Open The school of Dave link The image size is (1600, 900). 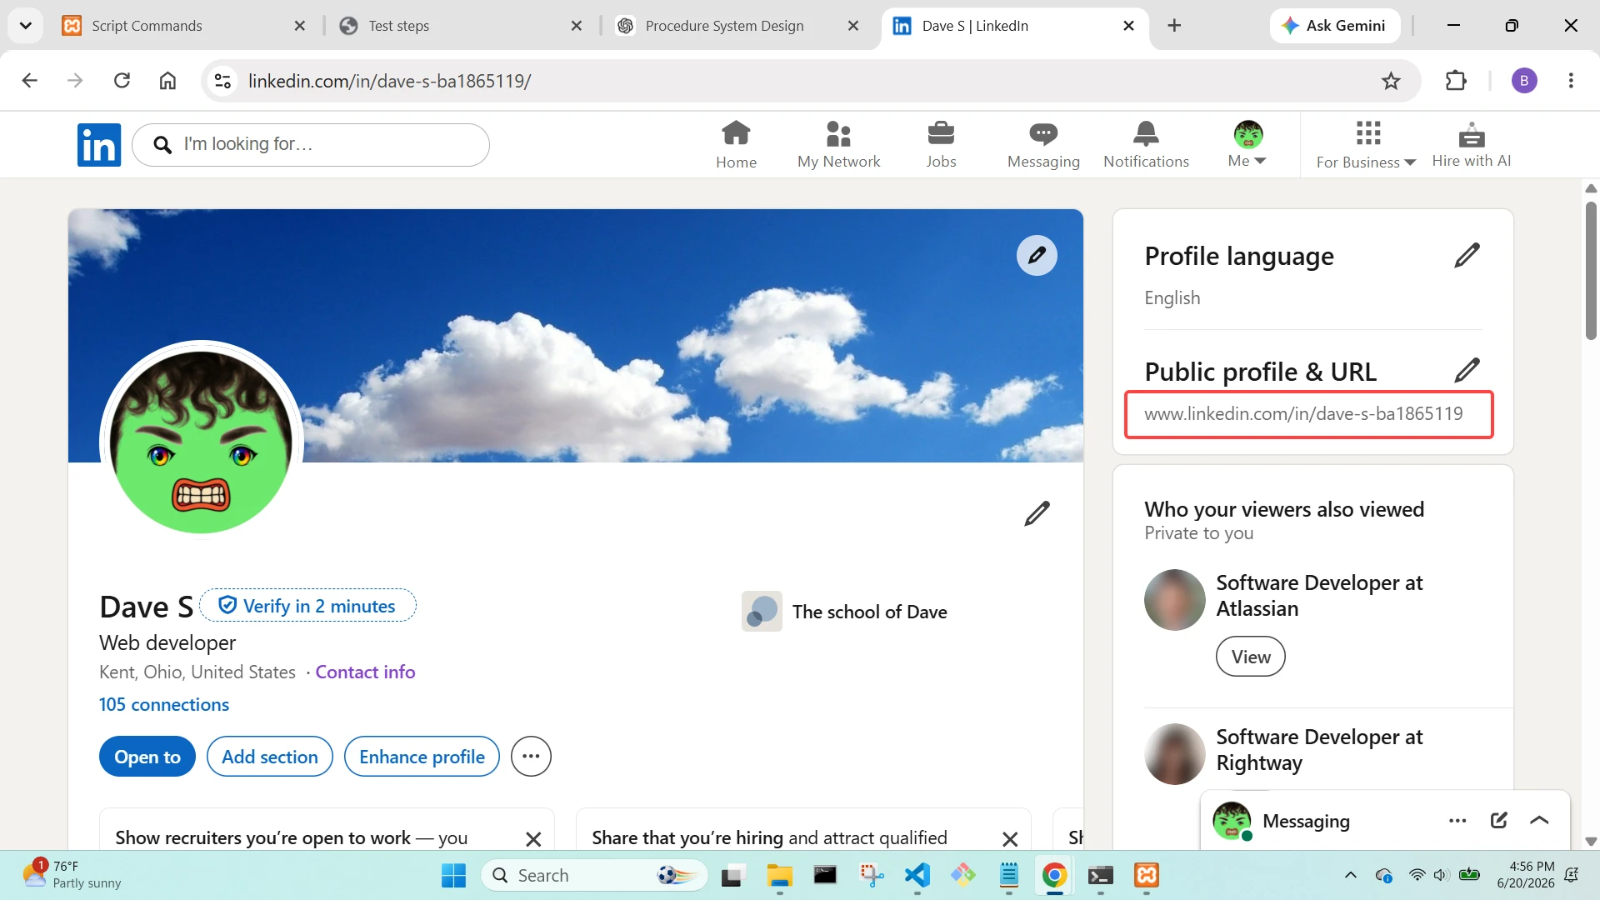coord(845,612)
